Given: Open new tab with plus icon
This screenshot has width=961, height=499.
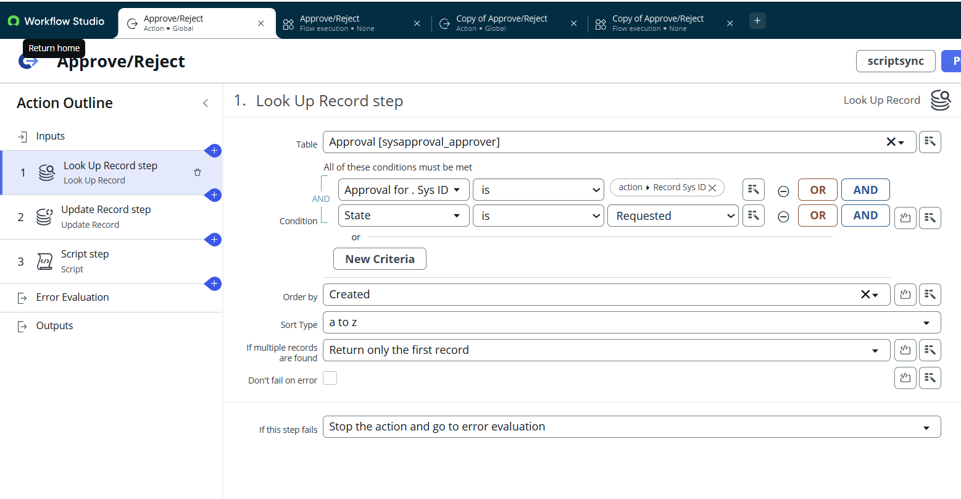Looking at the screenshot, I should 757,21.
